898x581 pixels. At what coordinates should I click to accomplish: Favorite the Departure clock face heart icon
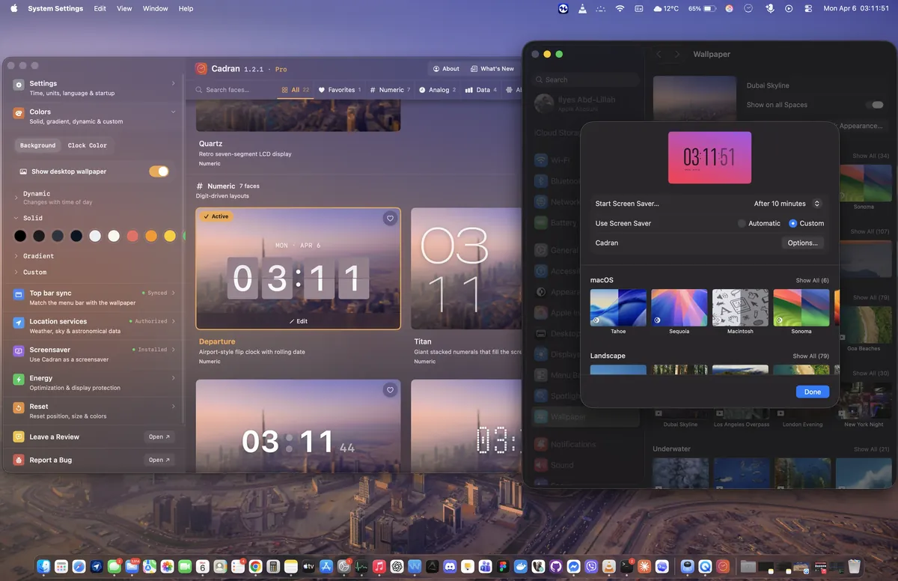[389, 219]
